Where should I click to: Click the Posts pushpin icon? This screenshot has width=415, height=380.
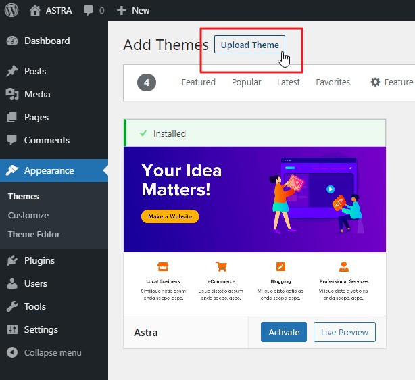12,71
